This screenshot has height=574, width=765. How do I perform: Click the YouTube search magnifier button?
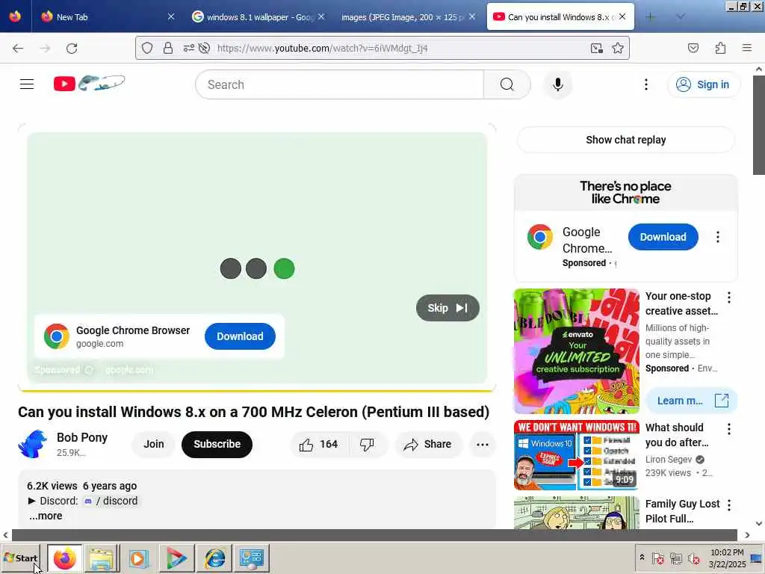click(x=507, y=84)
